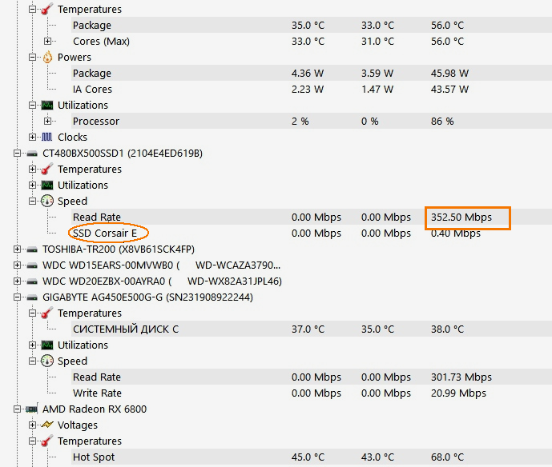Click the Clocks icon

[47, 138]
